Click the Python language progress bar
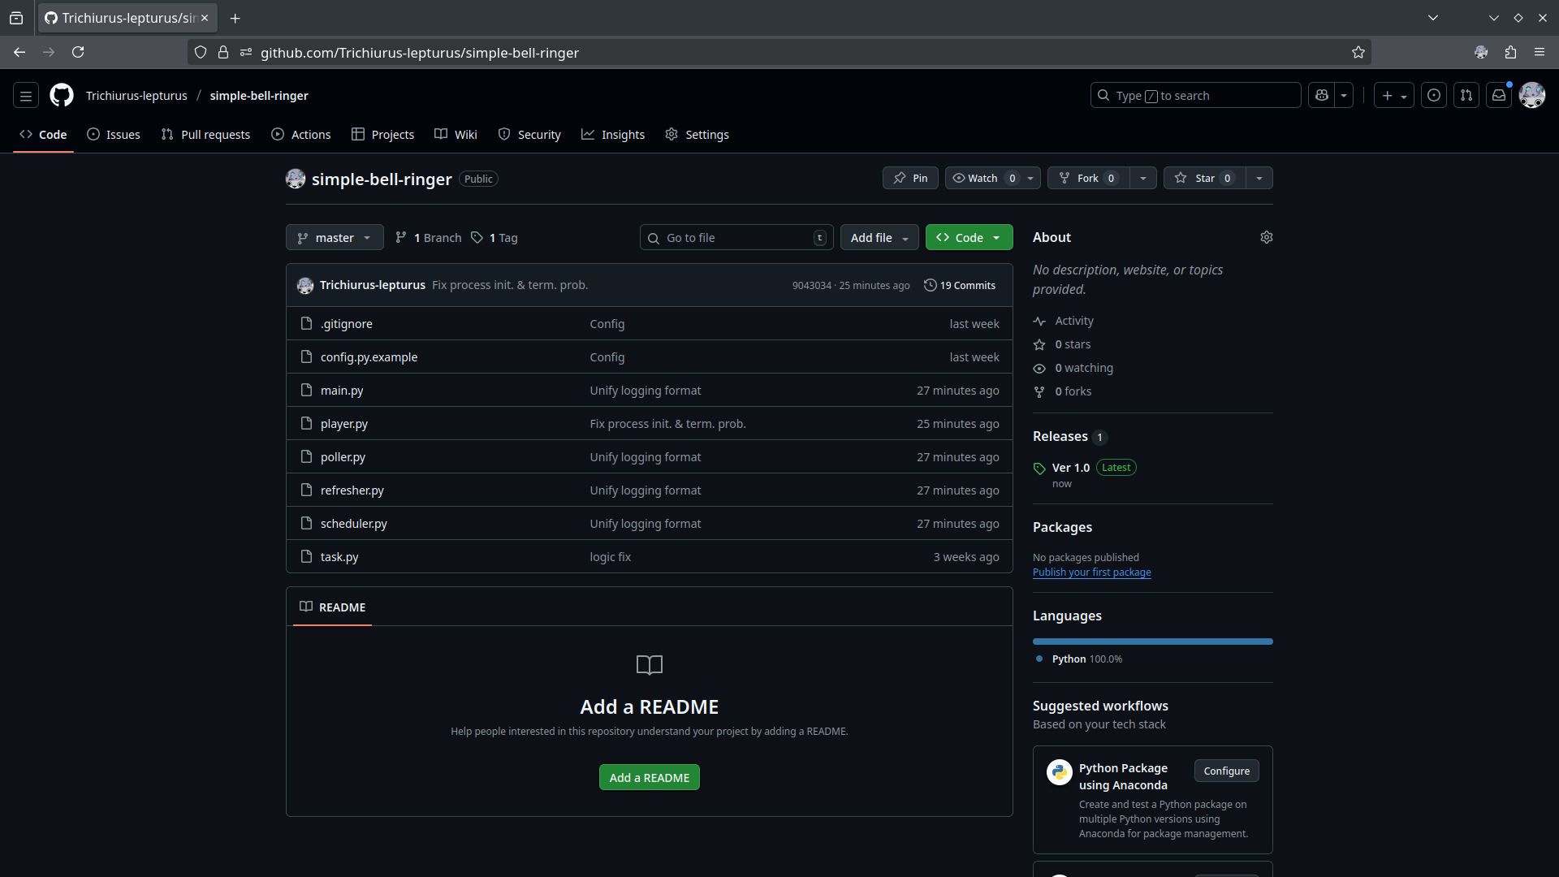The width and height of the screenshot is (1559, 877). coord(1152,642)
